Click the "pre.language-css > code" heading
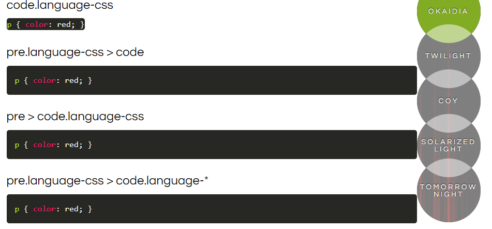Viewport: 492px width, 229px height. click(75, 52)
